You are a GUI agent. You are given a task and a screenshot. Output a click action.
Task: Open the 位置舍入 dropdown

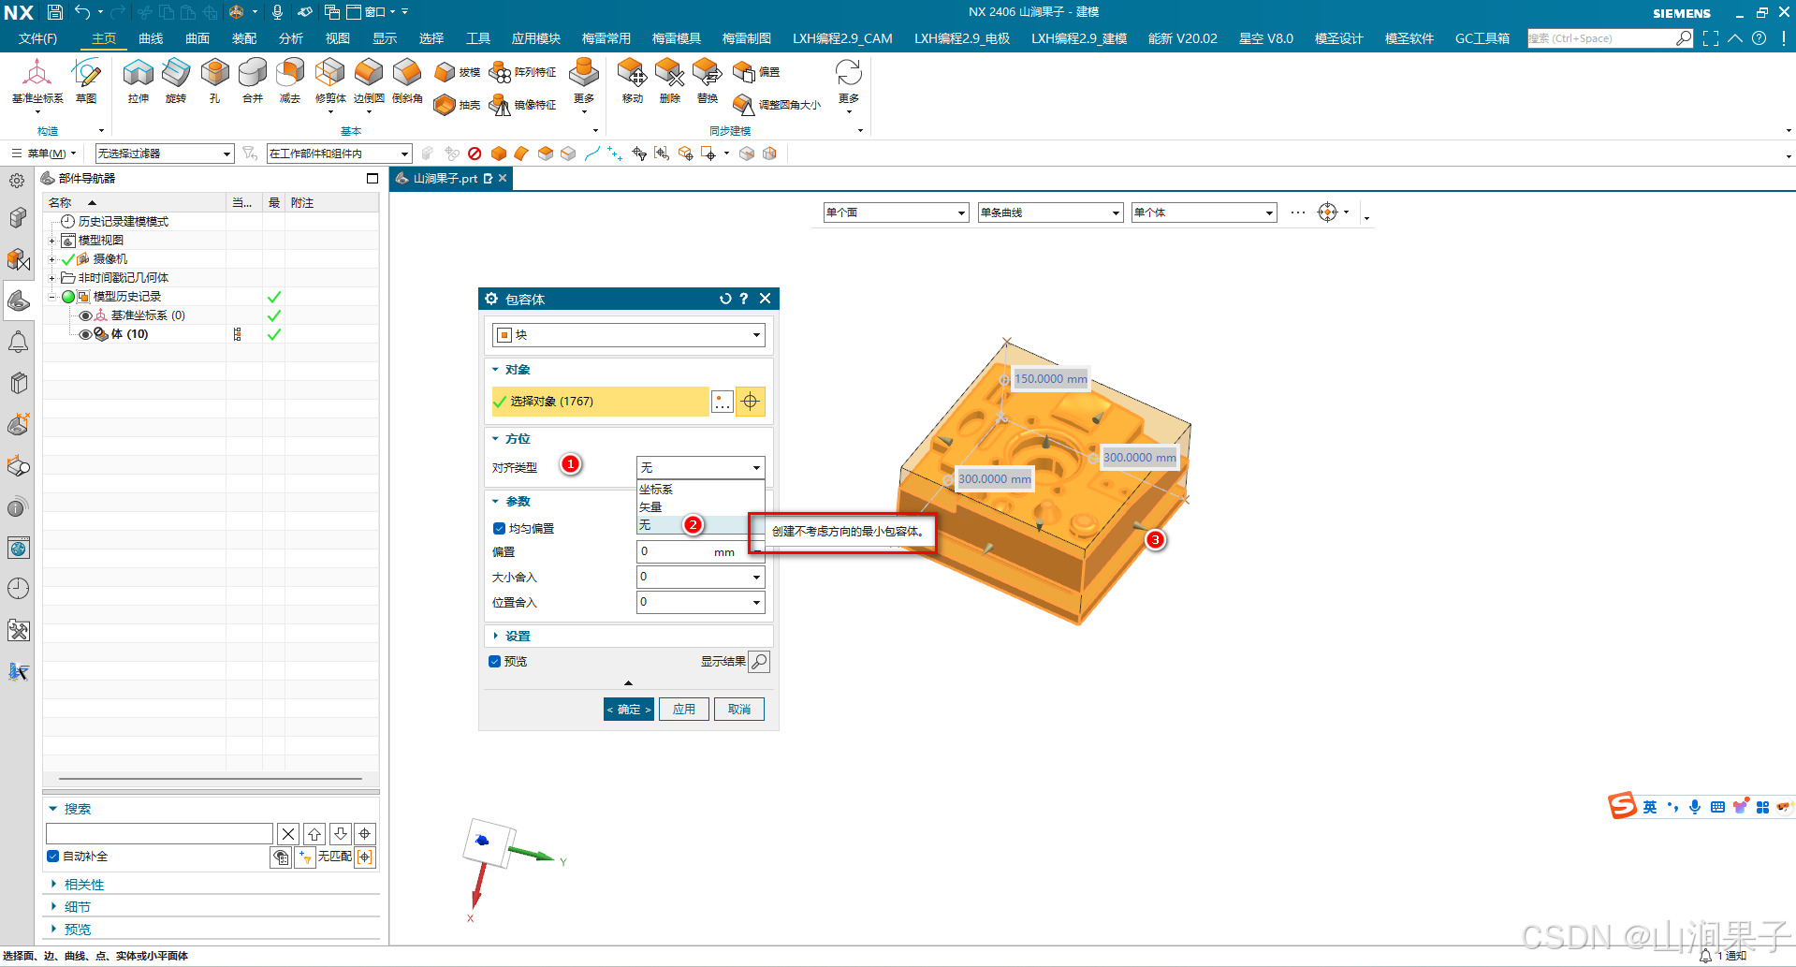700,602
